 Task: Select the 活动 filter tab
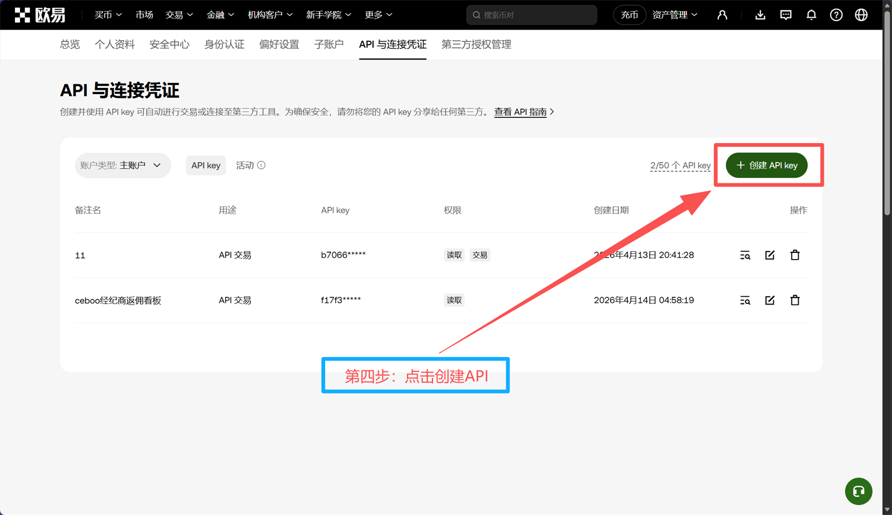pyautogui.click(x=245, y=165)
